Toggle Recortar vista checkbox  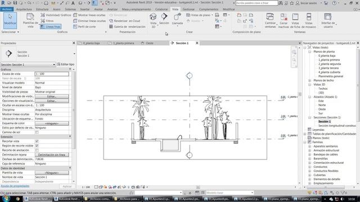click(x=37, y=141)
